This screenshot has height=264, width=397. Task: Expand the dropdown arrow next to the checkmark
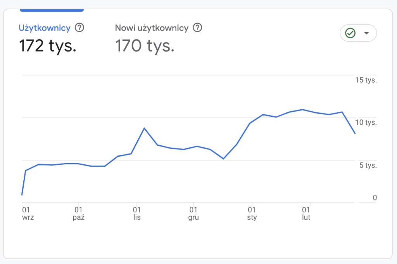366,33
